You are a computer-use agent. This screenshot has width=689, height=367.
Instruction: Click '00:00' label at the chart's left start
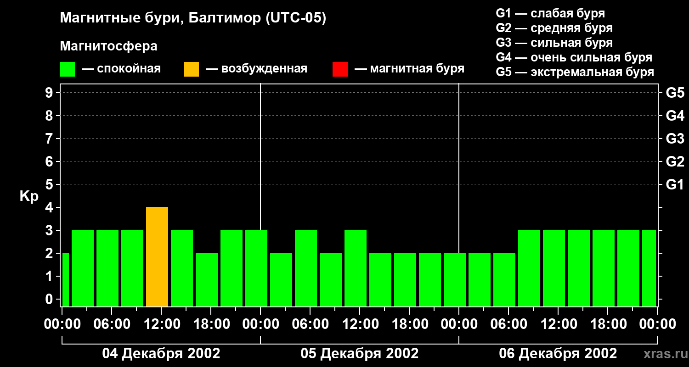[x=62, y=324]
